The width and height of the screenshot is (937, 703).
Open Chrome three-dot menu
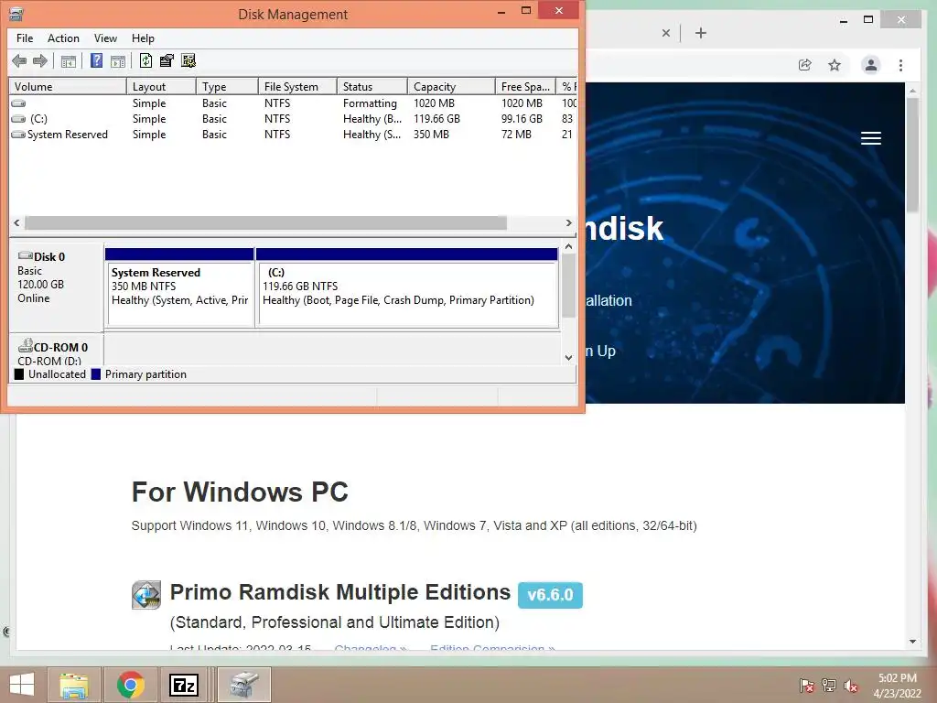pos(900,65)
